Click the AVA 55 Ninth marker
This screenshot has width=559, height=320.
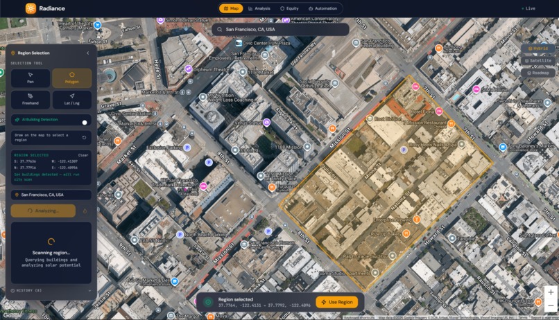pyautogui.click(x=135, y=240)
